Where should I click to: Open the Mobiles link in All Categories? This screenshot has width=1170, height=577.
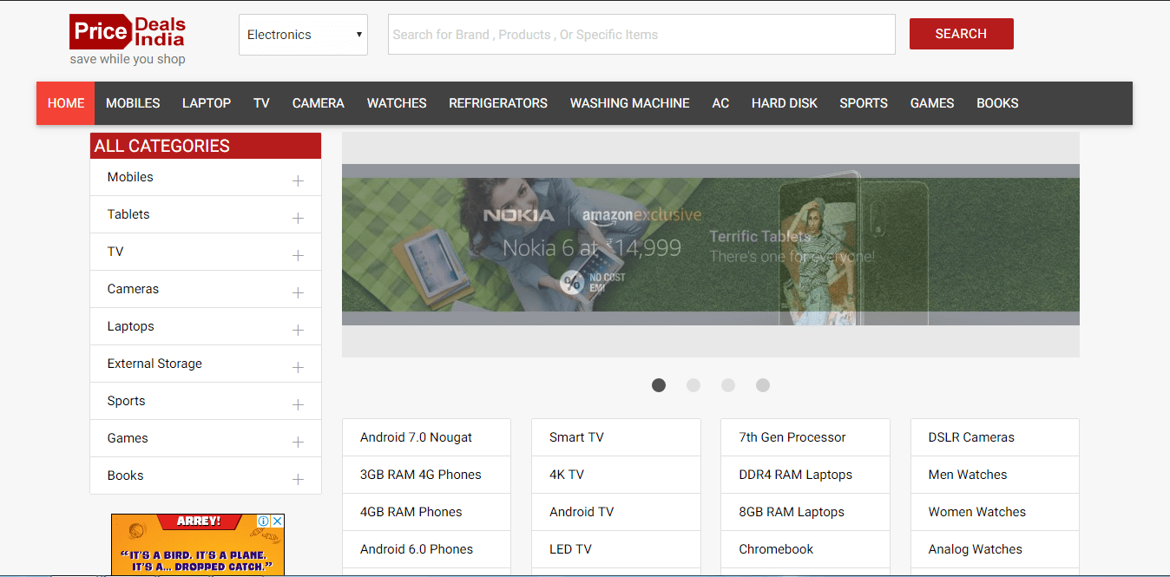coord(130,177)
